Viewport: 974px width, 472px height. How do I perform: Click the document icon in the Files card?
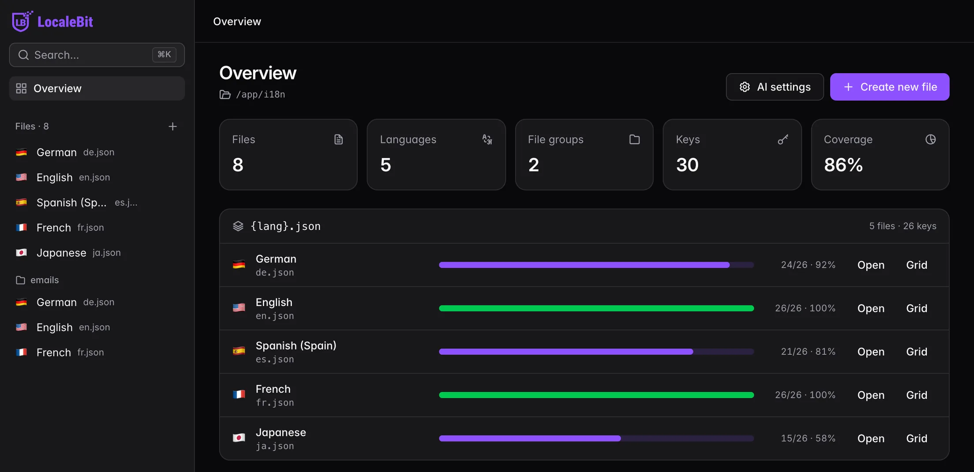tap(338, 139)
